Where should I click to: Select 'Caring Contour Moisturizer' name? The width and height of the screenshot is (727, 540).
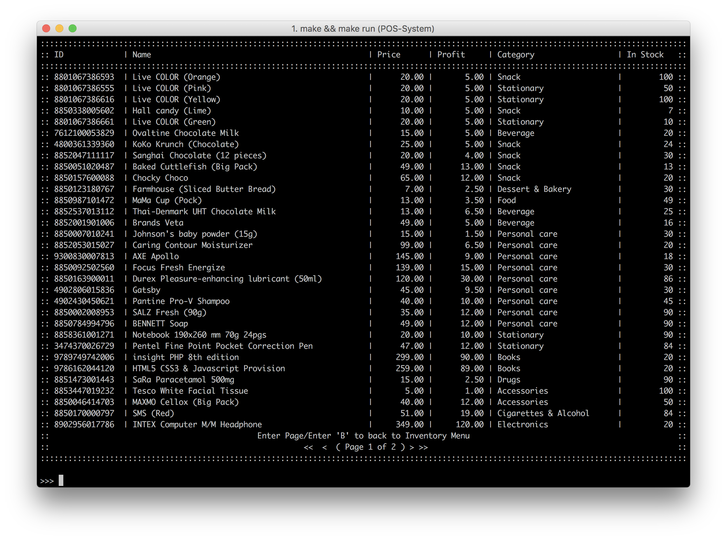tap(193, 245)
